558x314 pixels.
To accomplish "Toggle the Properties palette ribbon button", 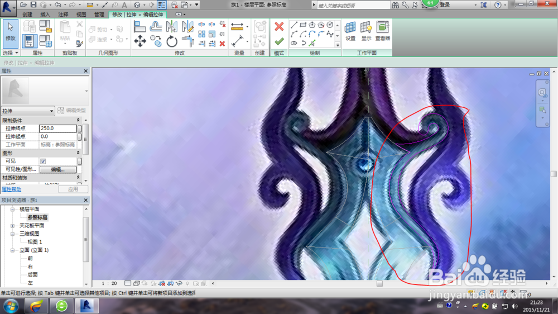I will tap(29, 41).
